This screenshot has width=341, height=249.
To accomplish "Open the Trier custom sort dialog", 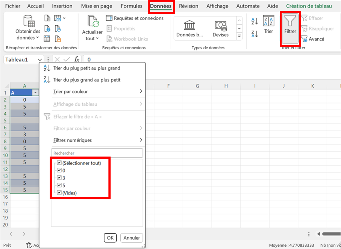I will click(x=268, y=24).
